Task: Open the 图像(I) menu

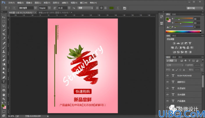Action: 29,3
